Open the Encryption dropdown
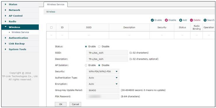The height and width of the screenshot is (108, 216). [x=102, y=84]
